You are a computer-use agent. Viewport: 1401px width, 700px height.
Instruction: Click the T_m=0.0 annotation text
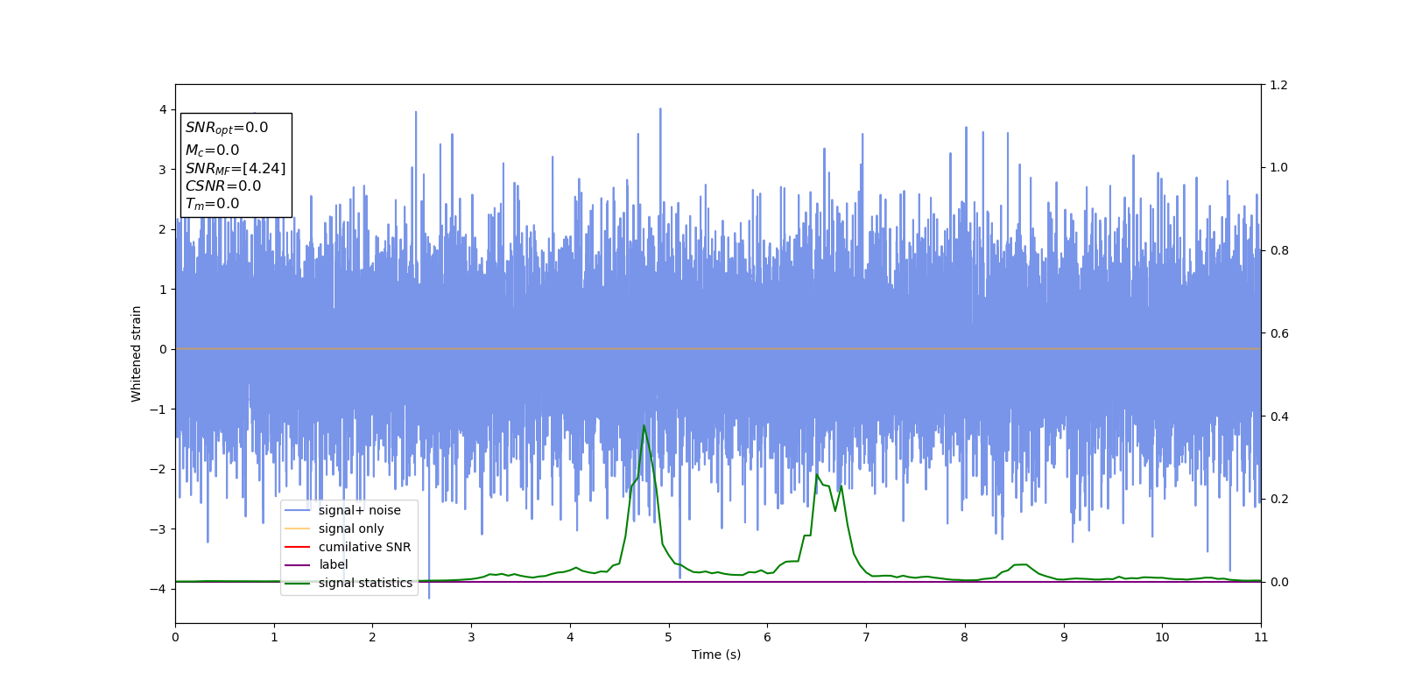point(212,204)
